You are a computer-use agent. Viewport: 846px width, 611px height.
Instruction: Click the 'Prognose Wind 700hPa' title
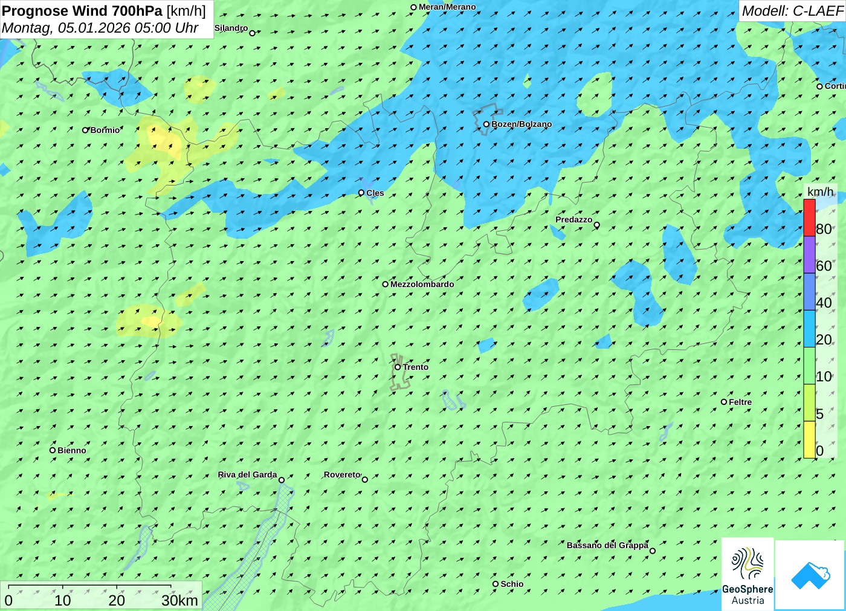click(82, 11)
